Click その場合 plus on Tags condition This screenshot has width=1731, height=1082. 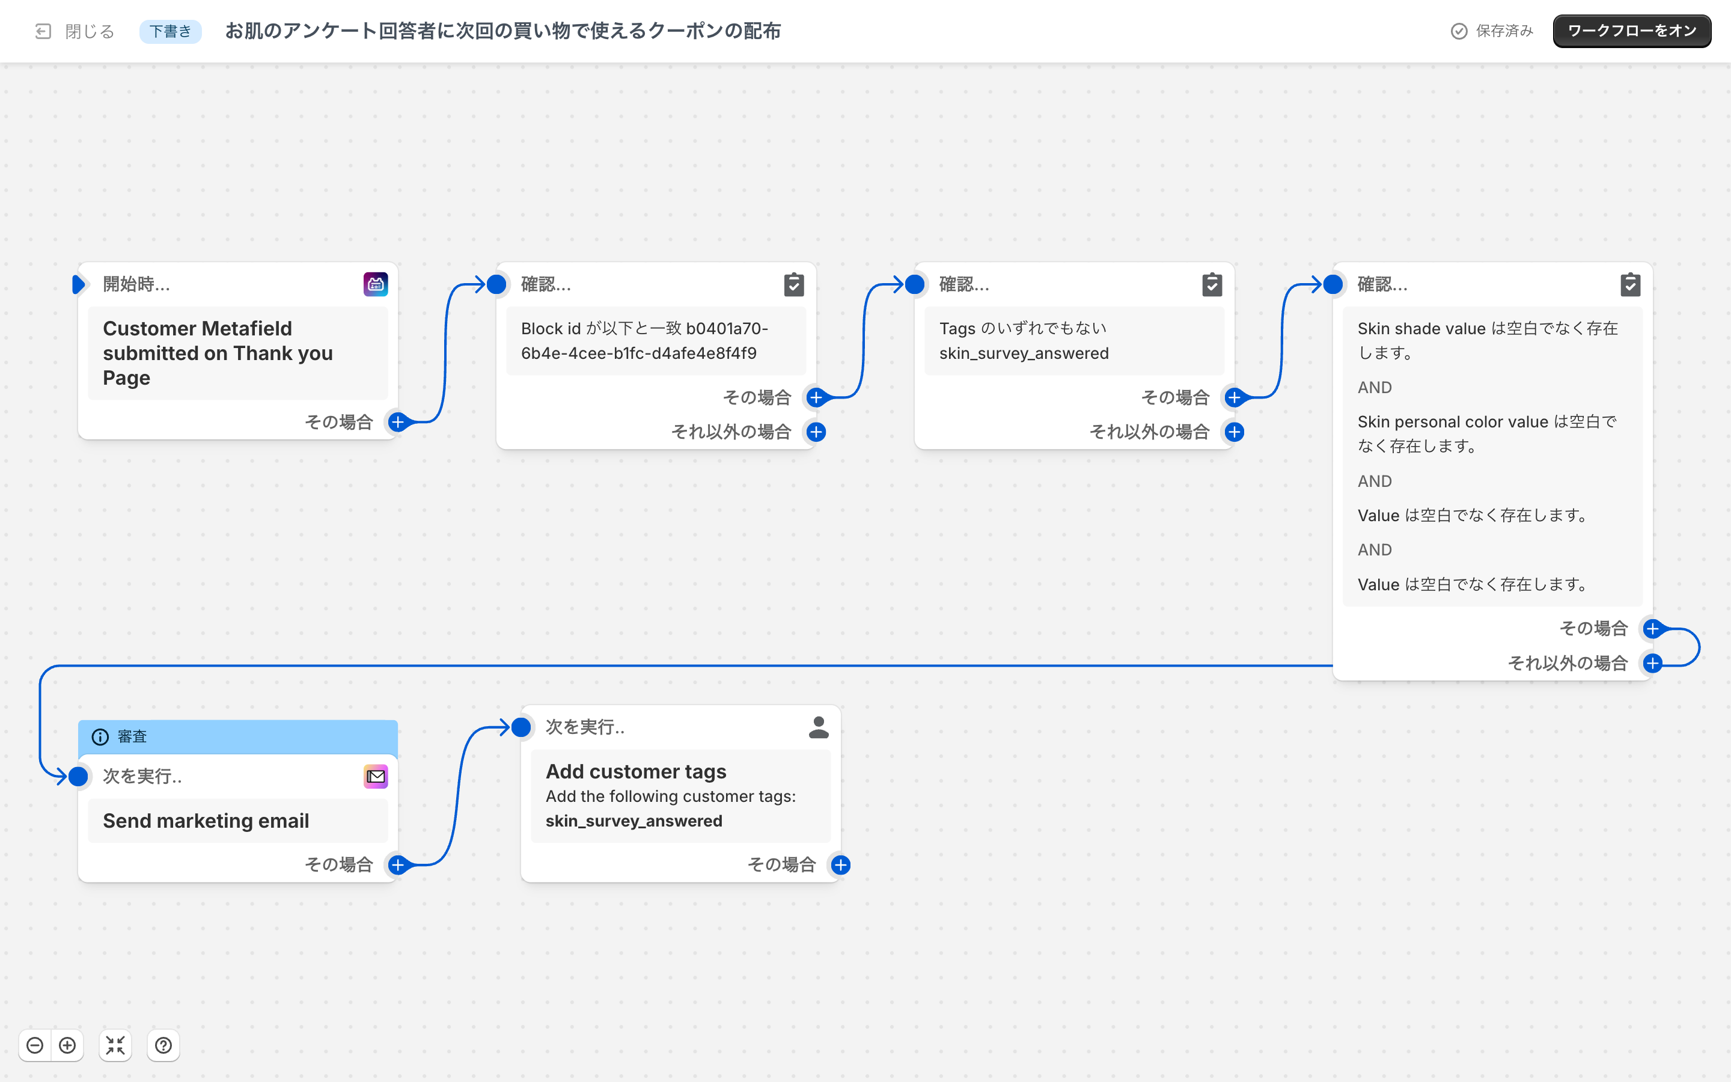1235,397
